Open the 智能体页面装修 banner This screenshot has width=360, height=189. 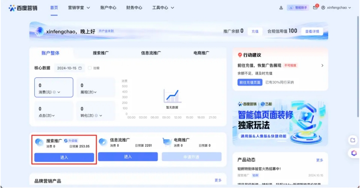280,123
